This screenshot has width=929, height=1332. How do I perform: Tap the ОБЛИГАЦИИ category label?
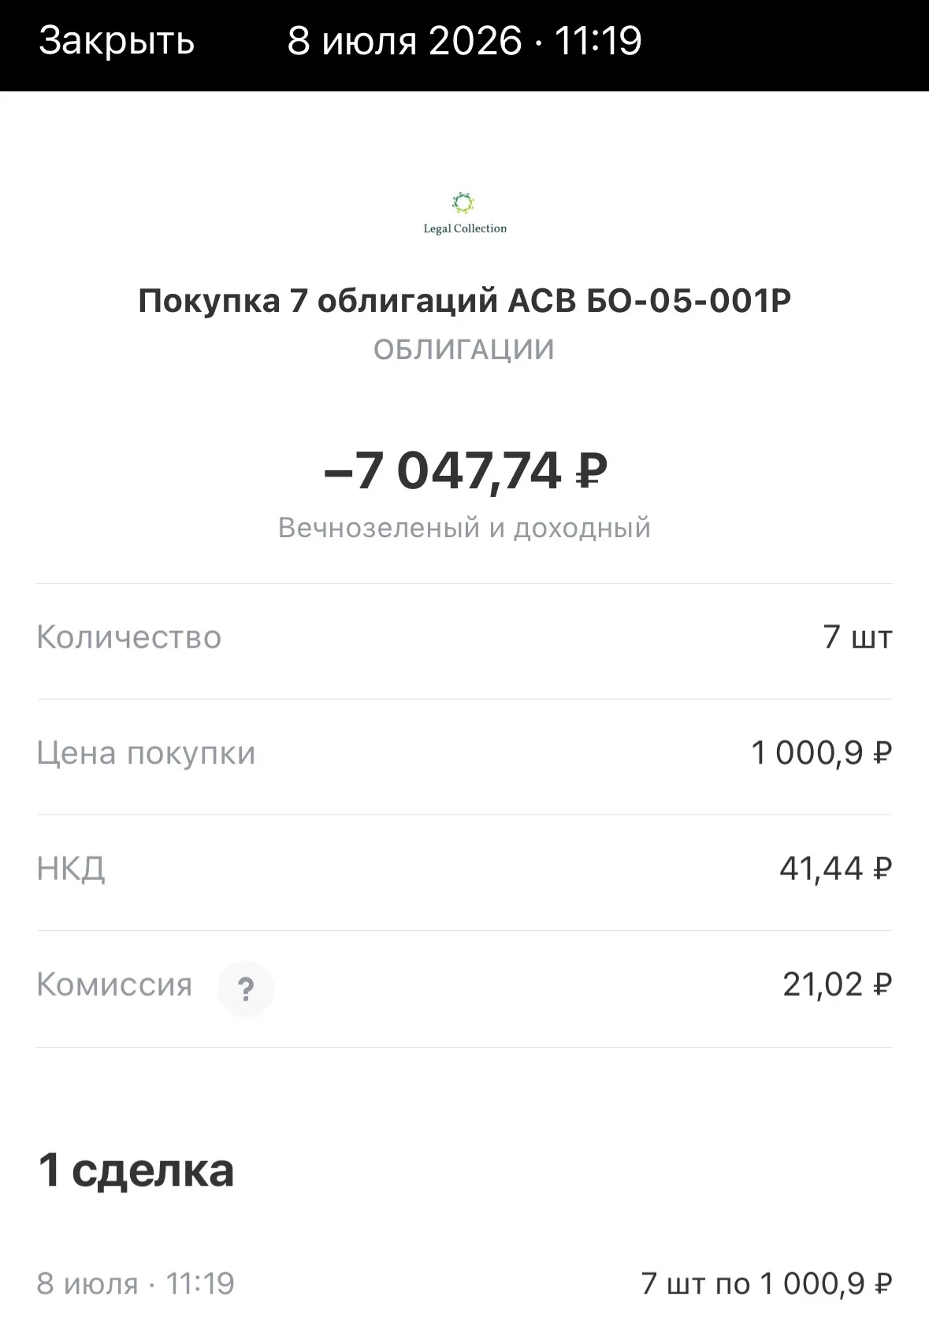click(x=464, y=350)
